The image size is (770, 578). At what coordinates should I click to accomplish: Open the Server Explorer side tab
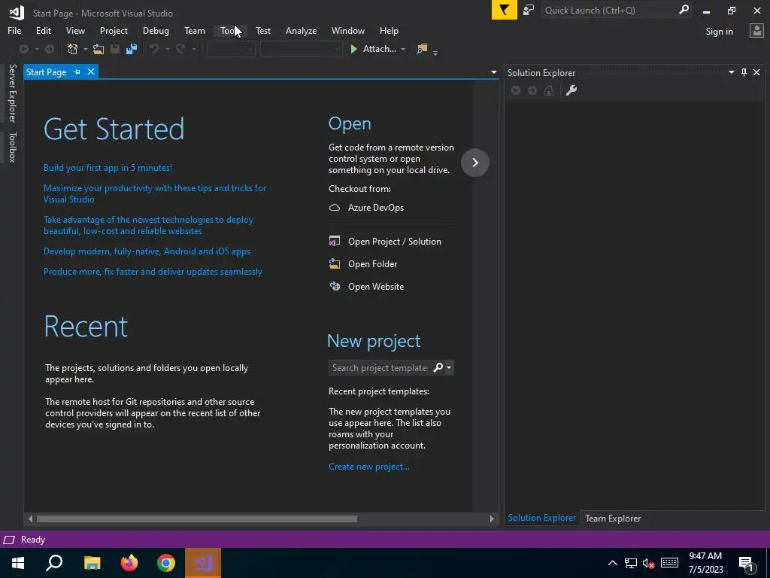12,93
